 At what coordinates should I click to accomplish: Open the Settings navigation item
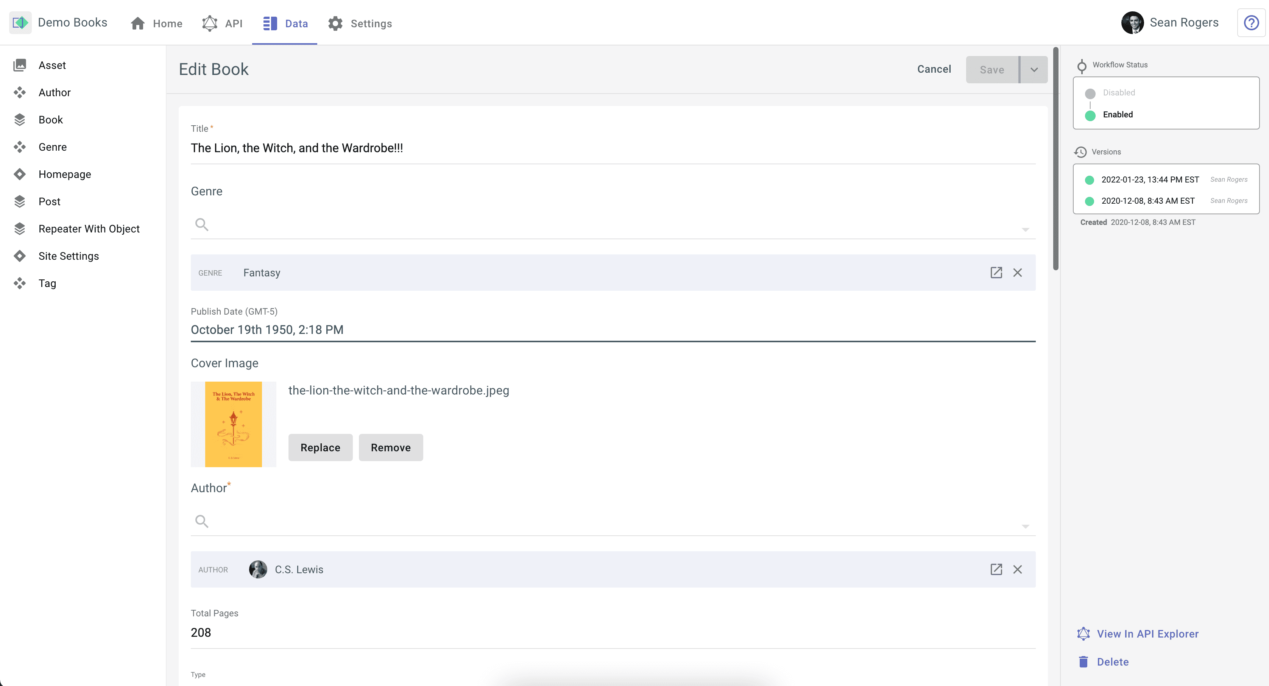360,23
